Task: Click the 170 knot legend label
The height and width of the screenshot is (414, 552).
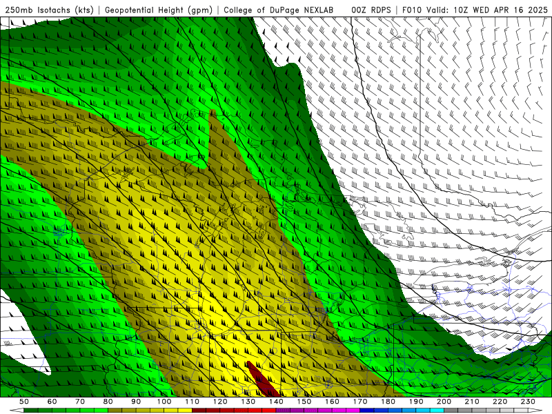Action: 360,402
